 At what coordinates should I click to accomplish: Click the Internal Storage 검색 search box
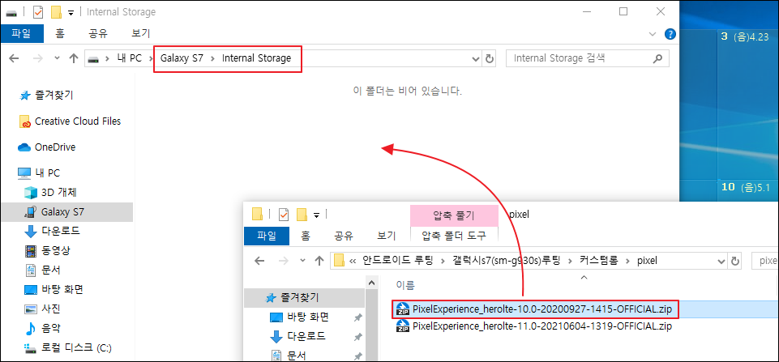(587, 58)
